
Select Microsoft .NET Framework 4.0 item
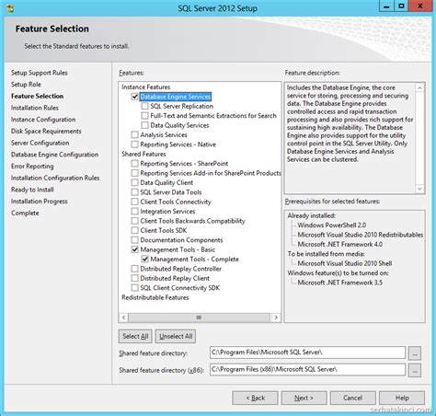tap(340, 244)
